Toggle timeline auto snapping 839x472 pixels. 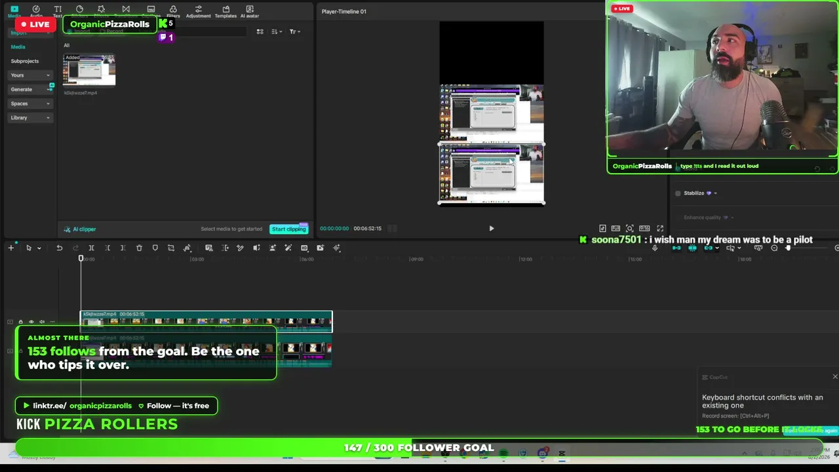pos(692,248)
